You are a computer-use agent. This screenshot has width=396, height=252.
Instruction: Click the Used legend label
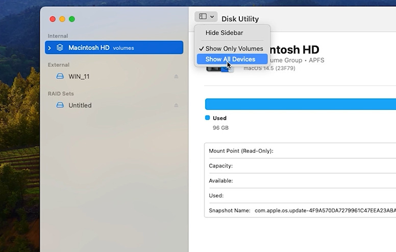click(219, 118)
